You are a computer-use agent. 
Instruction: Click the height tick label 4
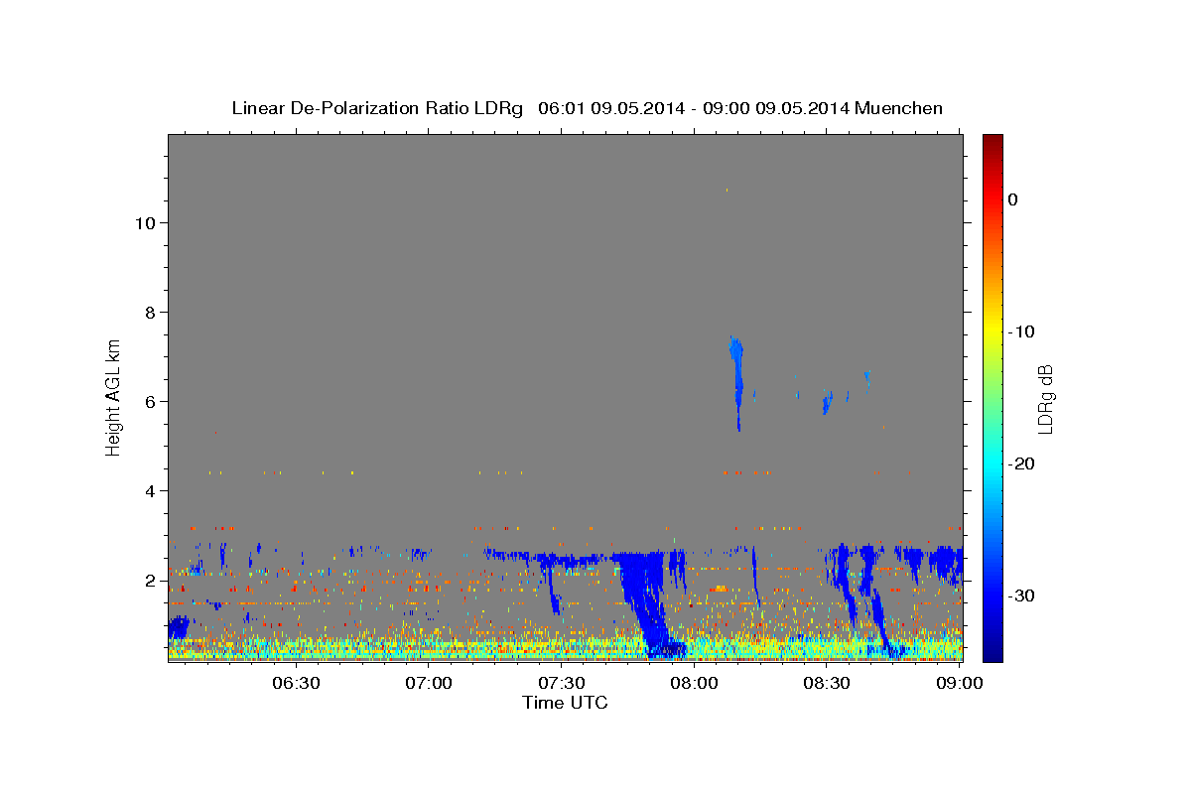coord(149,491)
